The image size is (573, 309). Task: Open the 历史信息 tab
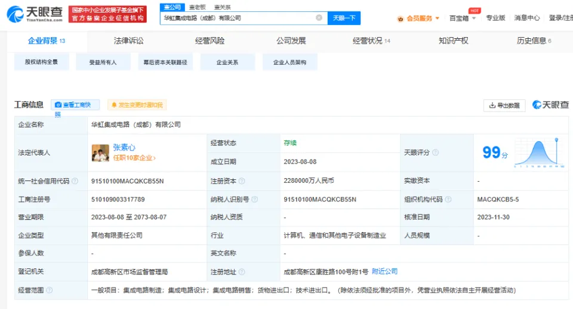[x=534, y=41]
